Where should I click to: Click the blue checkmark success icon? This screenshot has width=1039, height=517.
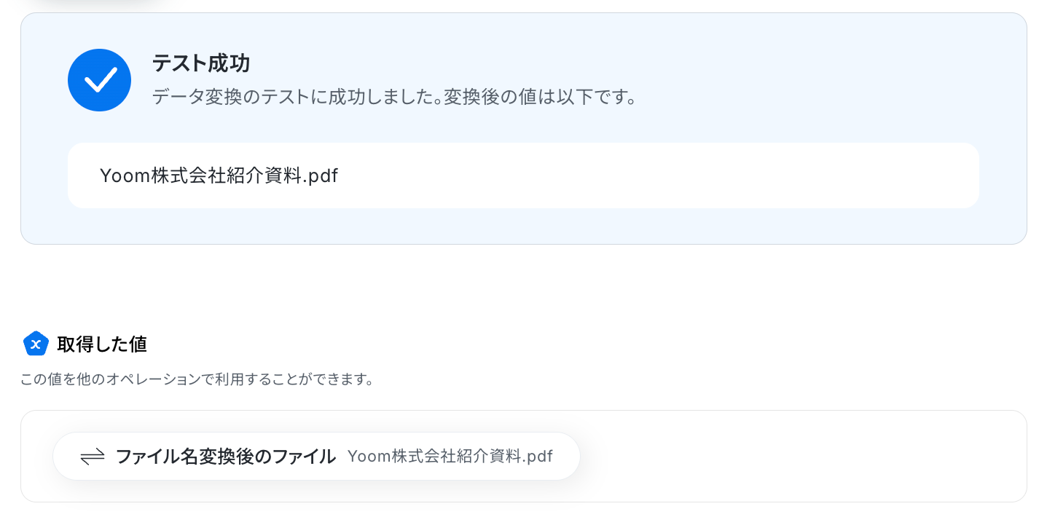point(99,80)
